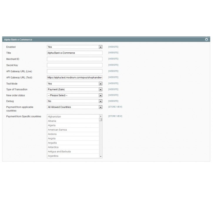Click the [STORE VIEW] scope beside specific countries
213x200 pixels.
click(x=115, y=116)
